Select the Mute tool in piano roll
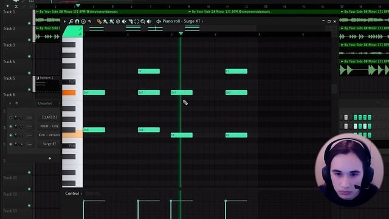389x219 pixels. click(x=124, y=22)
